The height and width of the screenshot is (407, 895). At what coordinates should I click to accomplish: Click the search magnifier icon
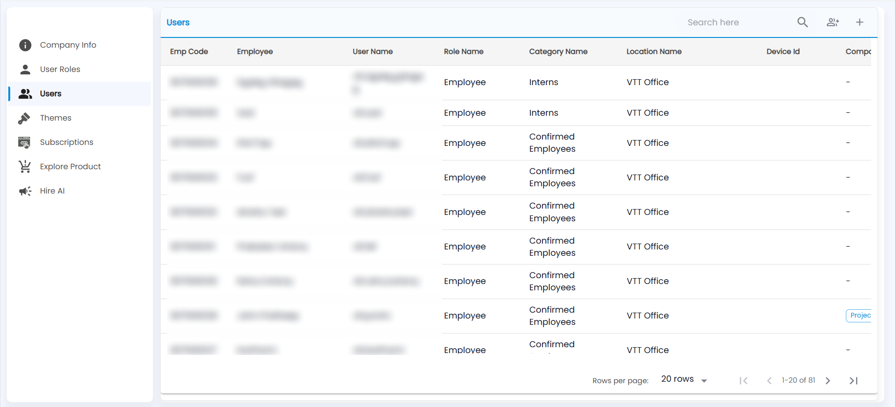coord(802,22)
